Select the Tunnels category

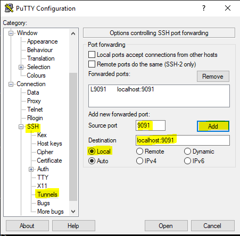click(x=47, y=195)
